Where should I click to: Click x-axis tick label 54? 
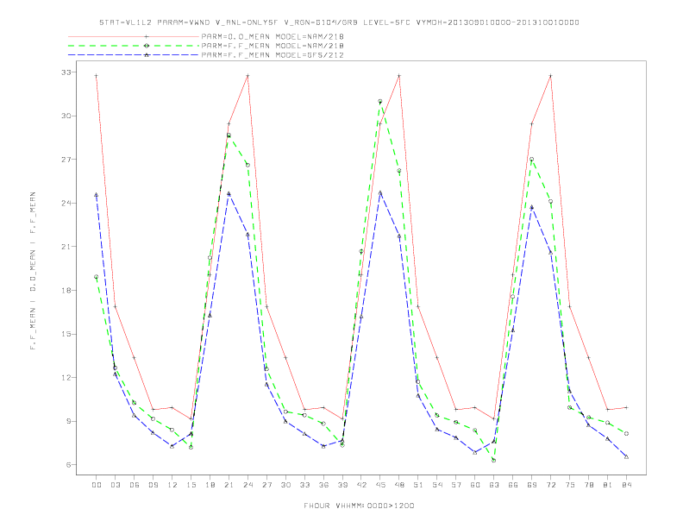click(x=437, y=485)
